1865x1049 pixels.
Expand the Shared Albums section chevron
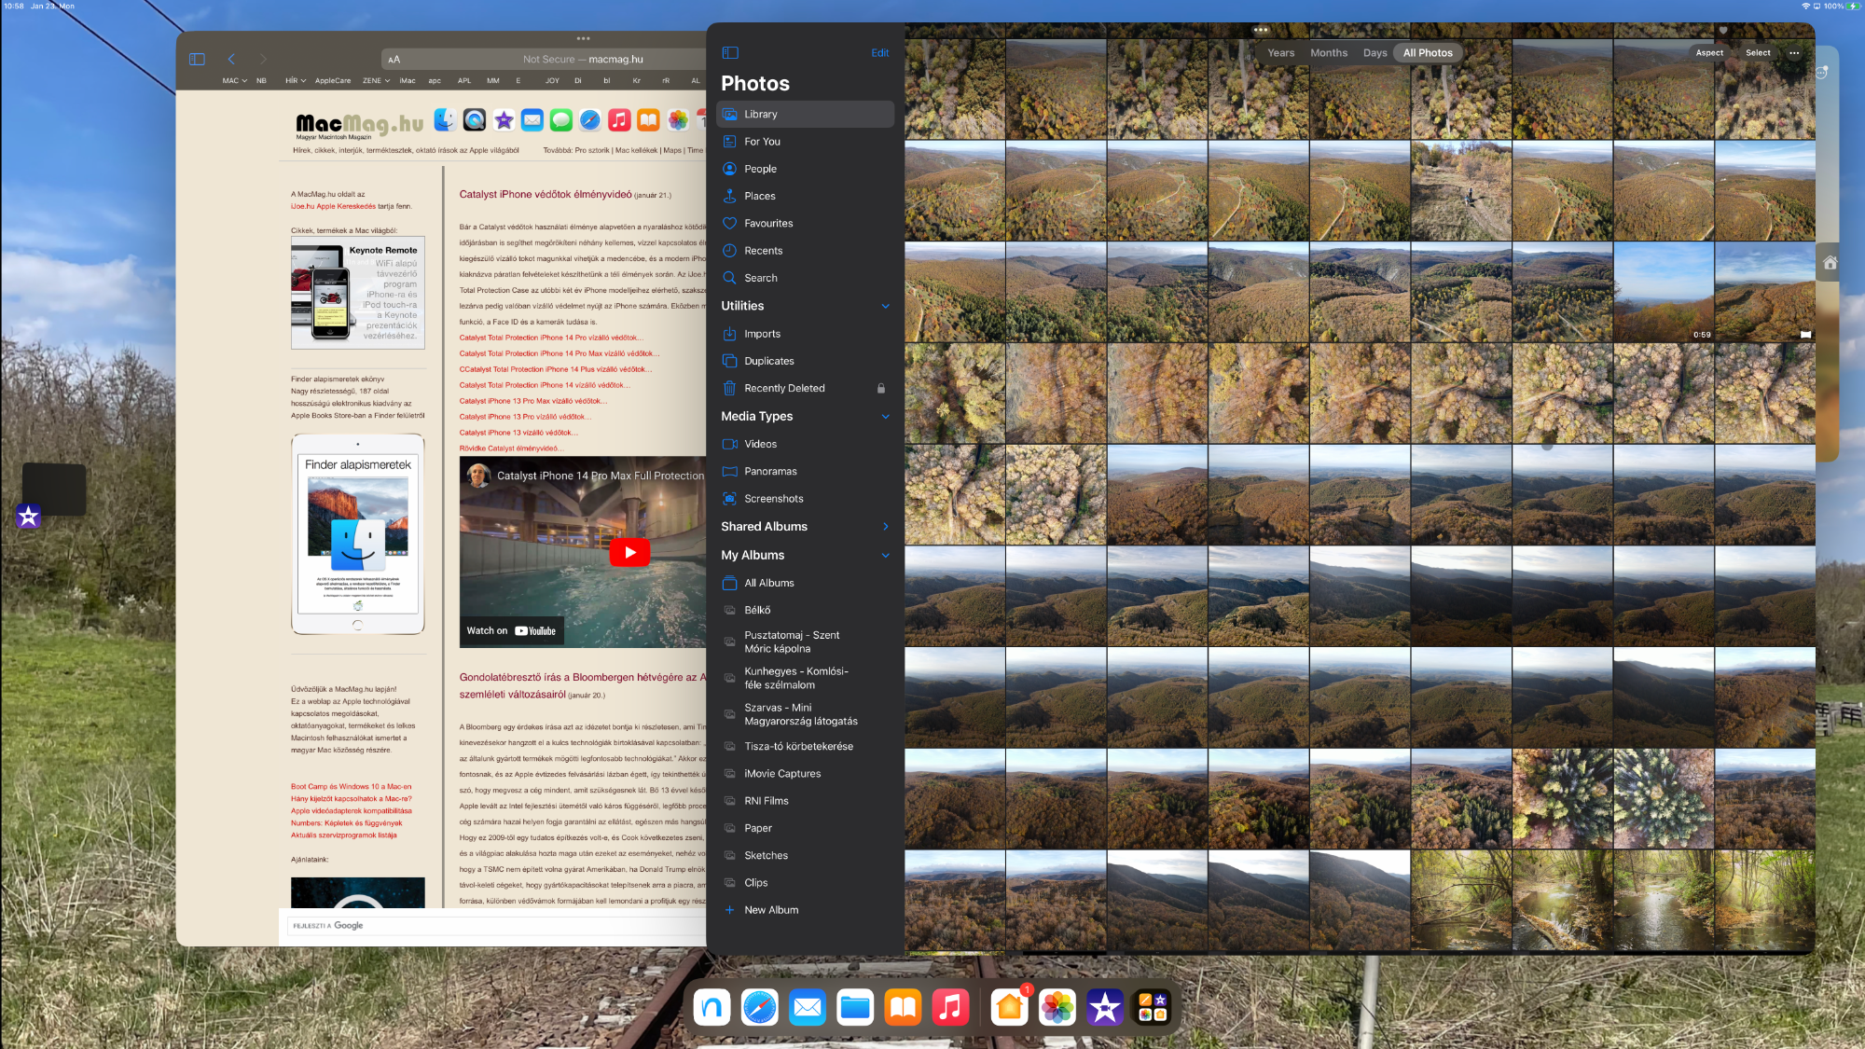(885, 527)
